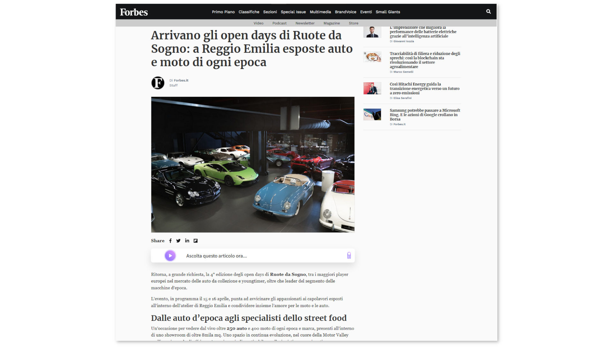Expand the Sezioni menu
Image resolution: width=613 pixels, height=347 pixels.
270,12
